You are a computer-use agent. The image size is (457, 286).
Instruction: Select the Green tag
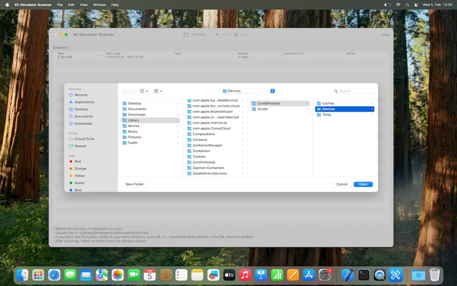coord(77,183)
